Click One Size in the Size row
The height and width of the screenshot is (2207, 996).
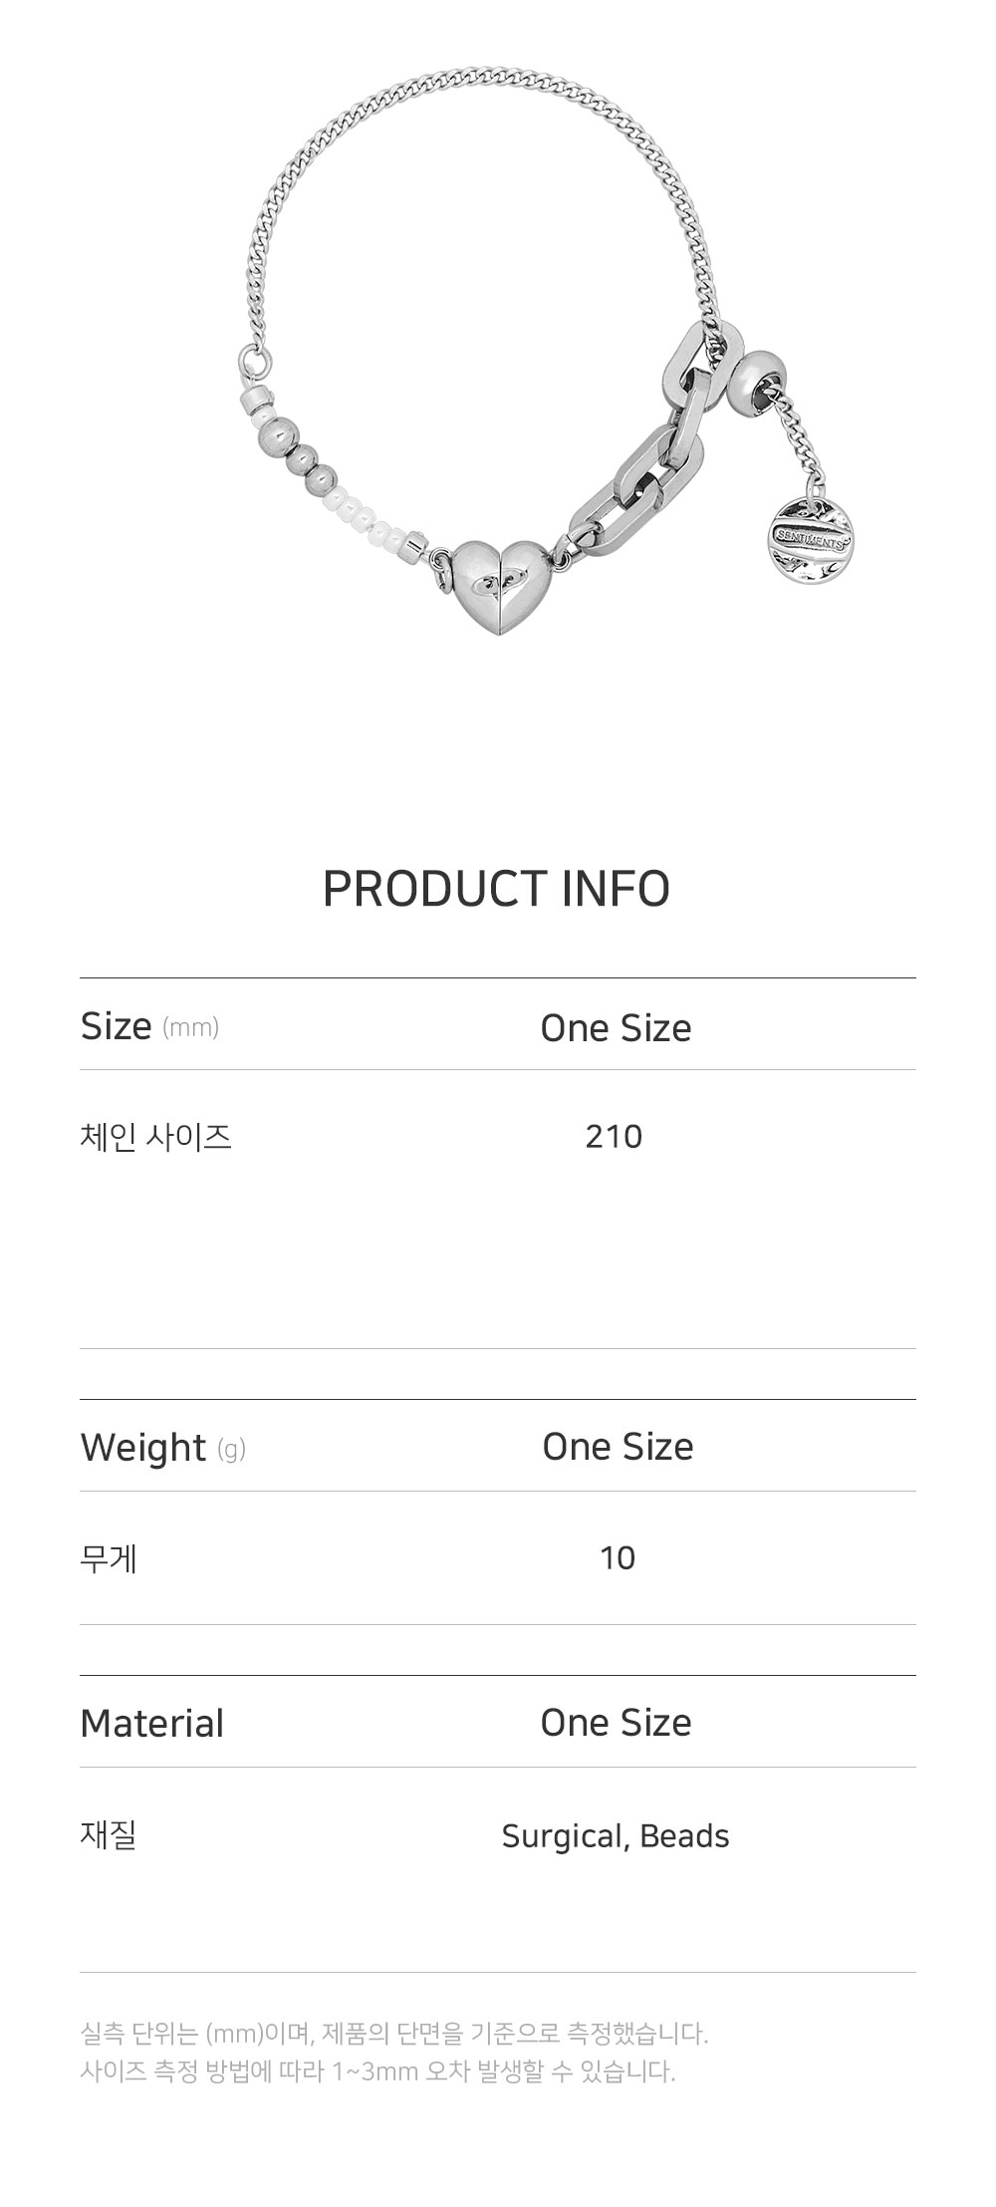(x=616, y=1028)
